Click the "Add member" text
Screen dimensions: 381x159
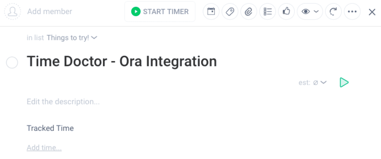50,12
